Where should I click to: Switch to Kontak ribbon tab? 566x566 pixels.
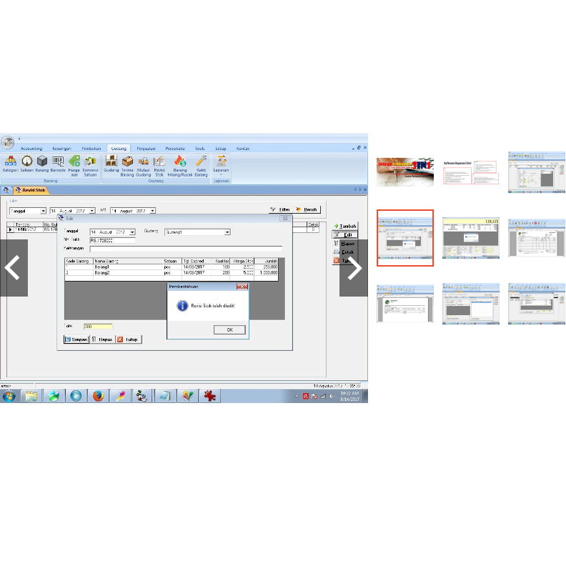pyautogui.click(x=243, y=149)
